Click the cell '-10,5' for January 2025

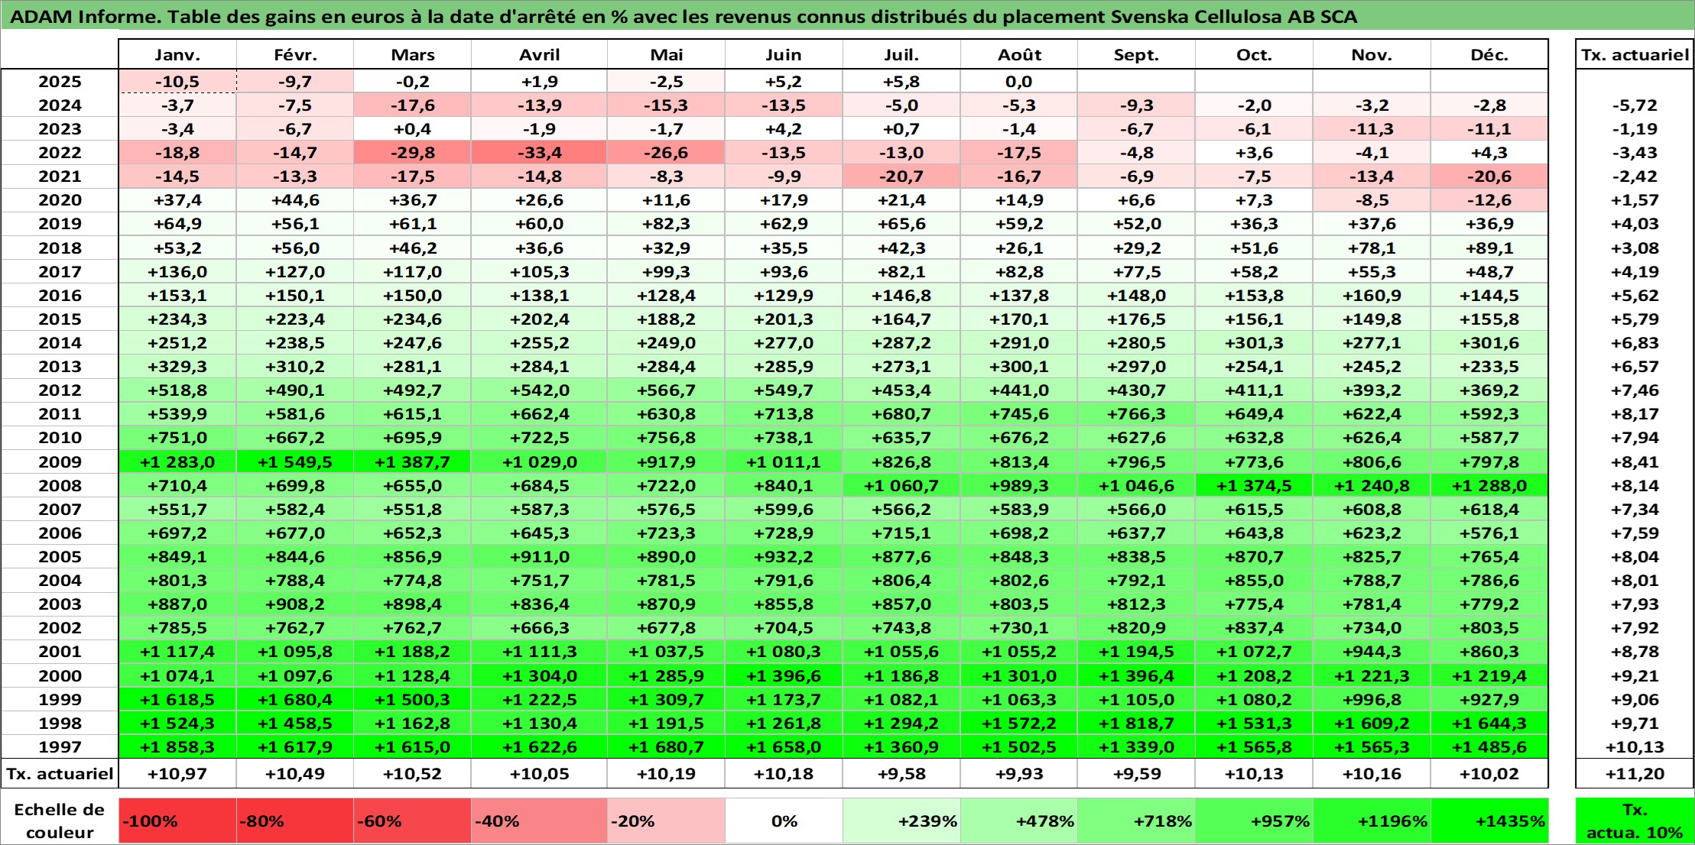point(177,82)
